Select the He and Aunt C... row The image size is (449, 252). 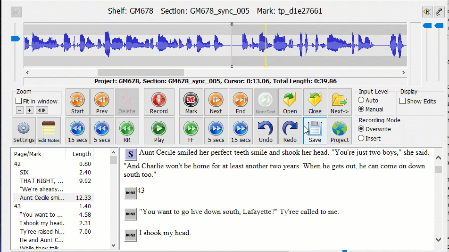(54, 240)
